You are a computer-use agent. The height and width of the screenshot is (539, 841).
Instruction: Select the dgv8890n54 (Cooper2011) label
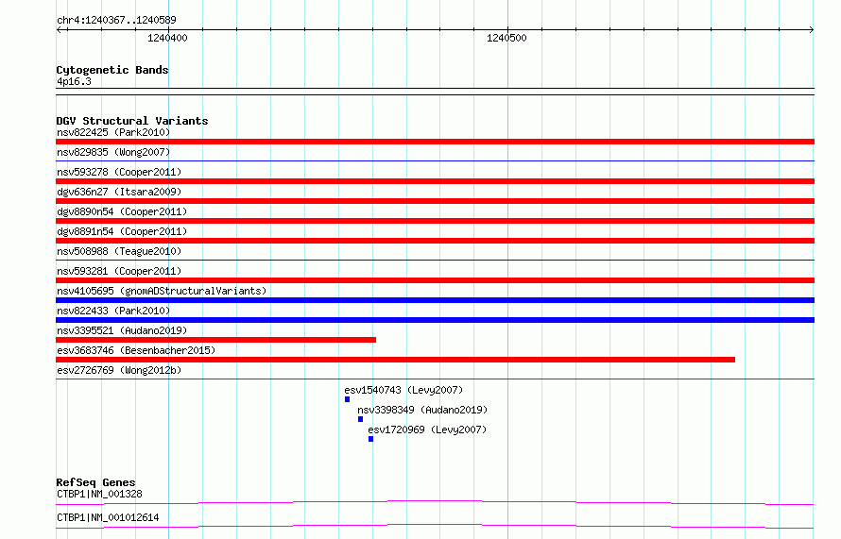(122, 211)
